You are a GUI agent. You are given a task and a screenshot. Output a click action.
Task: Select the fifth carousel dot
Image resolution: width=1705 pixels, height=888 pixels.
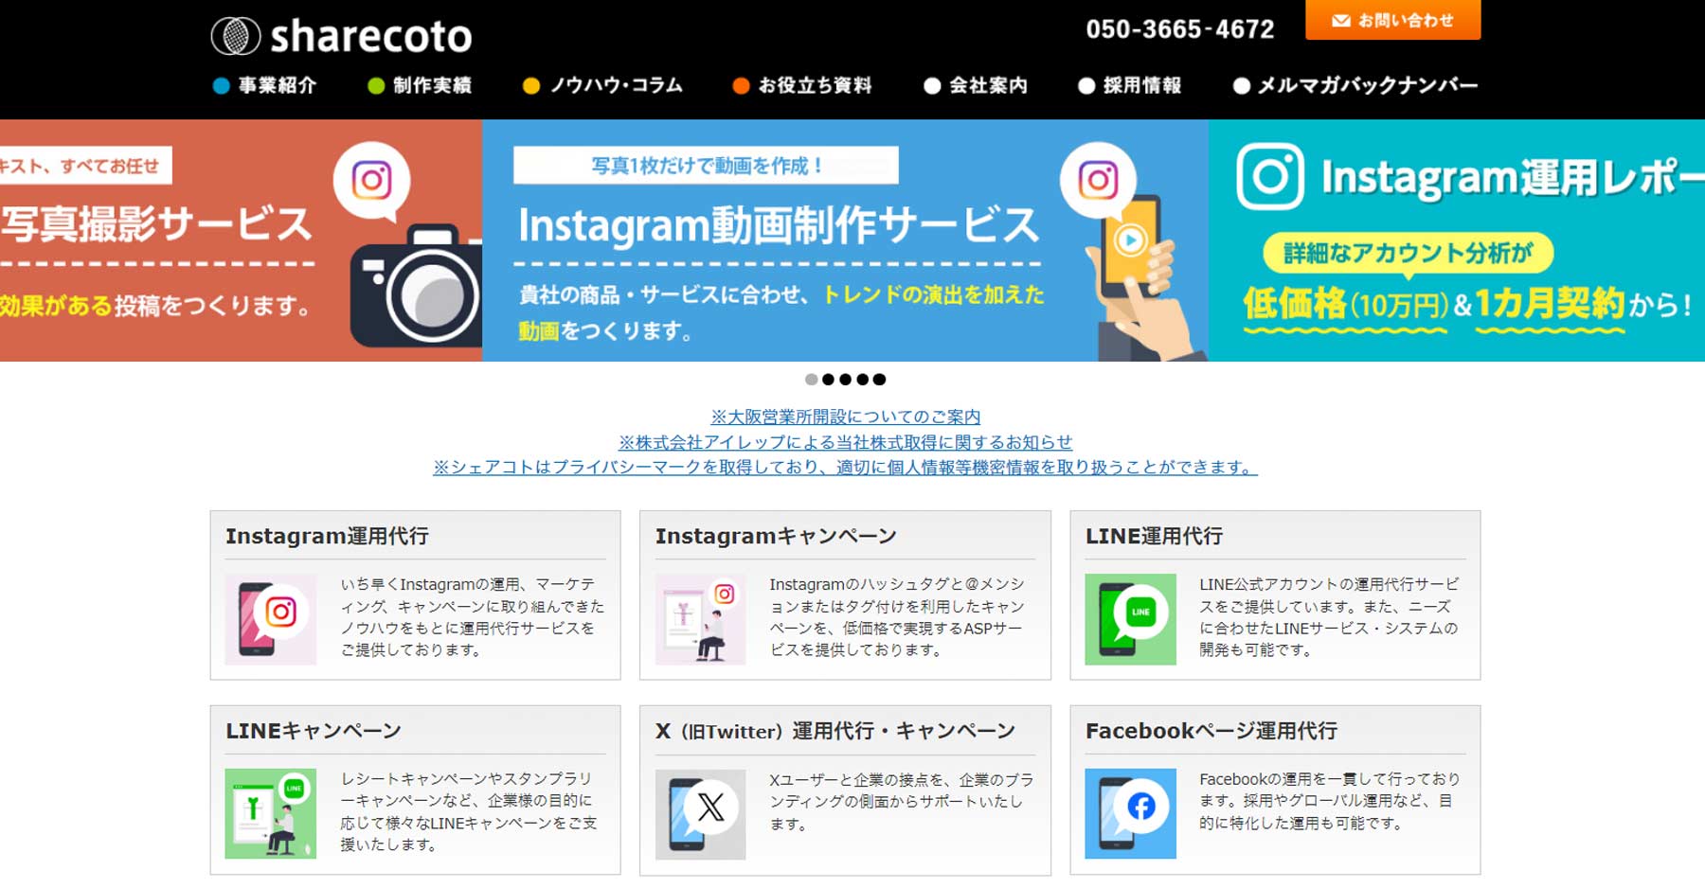click(x=879, y=380)
